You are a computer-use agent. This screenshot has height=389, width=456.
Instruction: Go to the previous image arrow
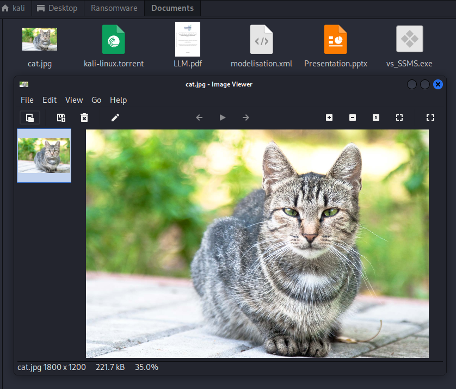pos(199,118)
